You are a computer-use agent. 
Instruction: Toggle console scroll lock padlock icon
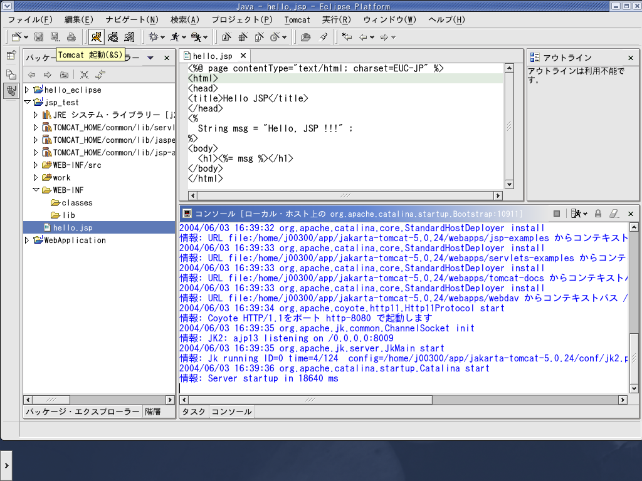point(598,214)
